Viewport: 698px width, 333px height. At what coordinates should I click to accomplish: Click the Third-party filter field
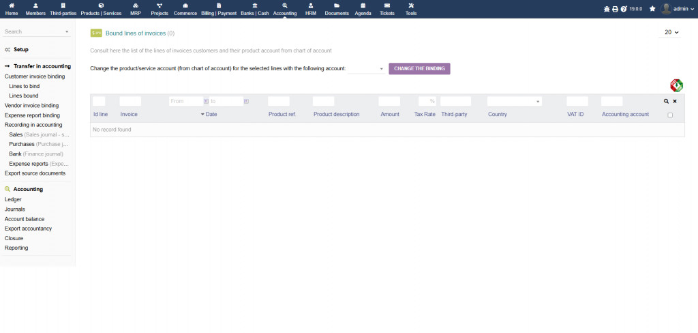pyautogui.click(x=456, y=101)
